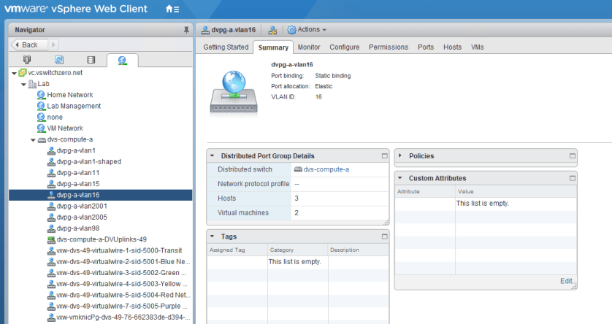Open the dvs-compute-a distributed switch link
Screen dimensions: 612x324
tap(326, 169)
